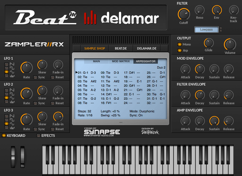Select arpeggiator step 16: F#1
Screen dimensions: 242x176
[x=106, y=103]
